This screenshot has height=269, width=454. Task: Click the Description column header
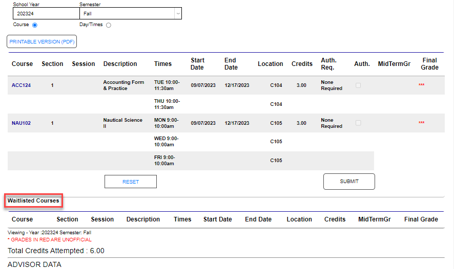[x=120, y=64]
